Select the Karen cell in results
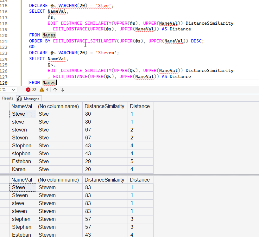Viewport: 259px width, 237px height. pos(19,169)
